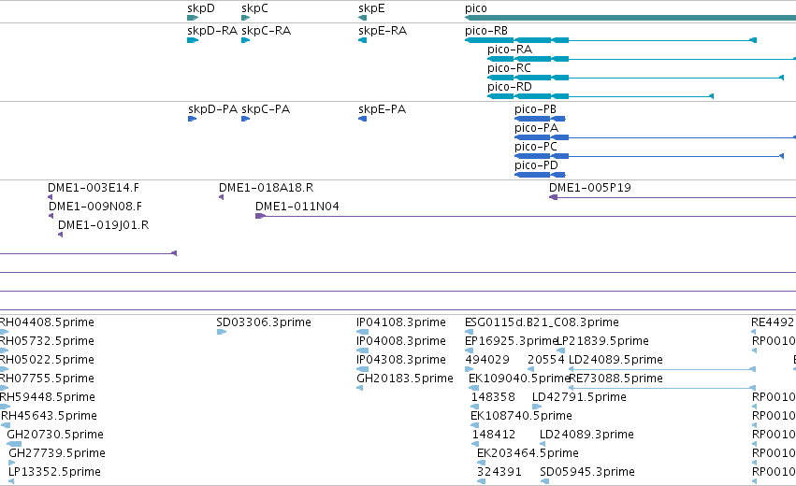Click the pico-RD transcript label
796x486 pixels.
pos(510,87)
